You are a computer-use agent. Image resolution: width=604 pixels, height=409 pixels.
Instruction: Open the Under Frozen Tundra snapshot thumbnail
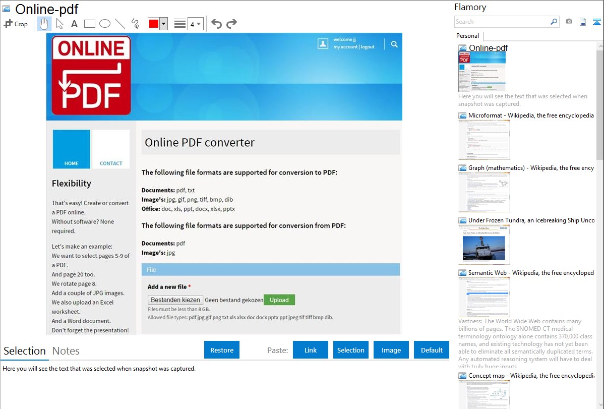point(484,245)
